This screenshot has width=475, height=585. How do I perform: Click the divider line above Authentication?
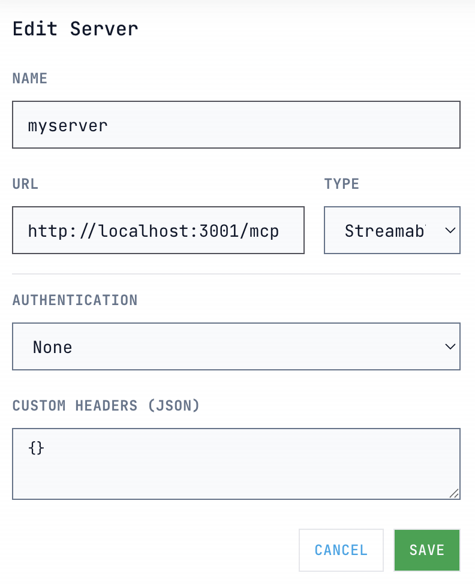click(236, 274)
